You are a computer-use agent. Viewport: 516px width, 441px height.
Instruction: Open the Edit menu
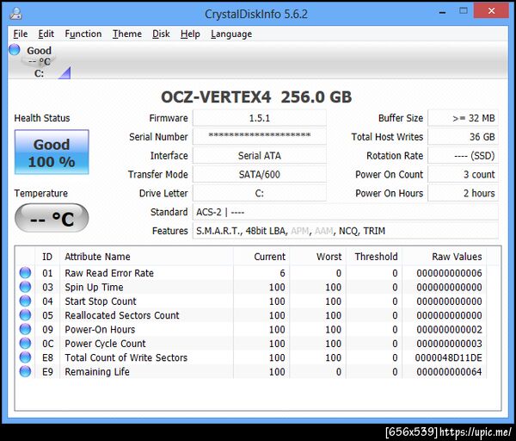46,34
